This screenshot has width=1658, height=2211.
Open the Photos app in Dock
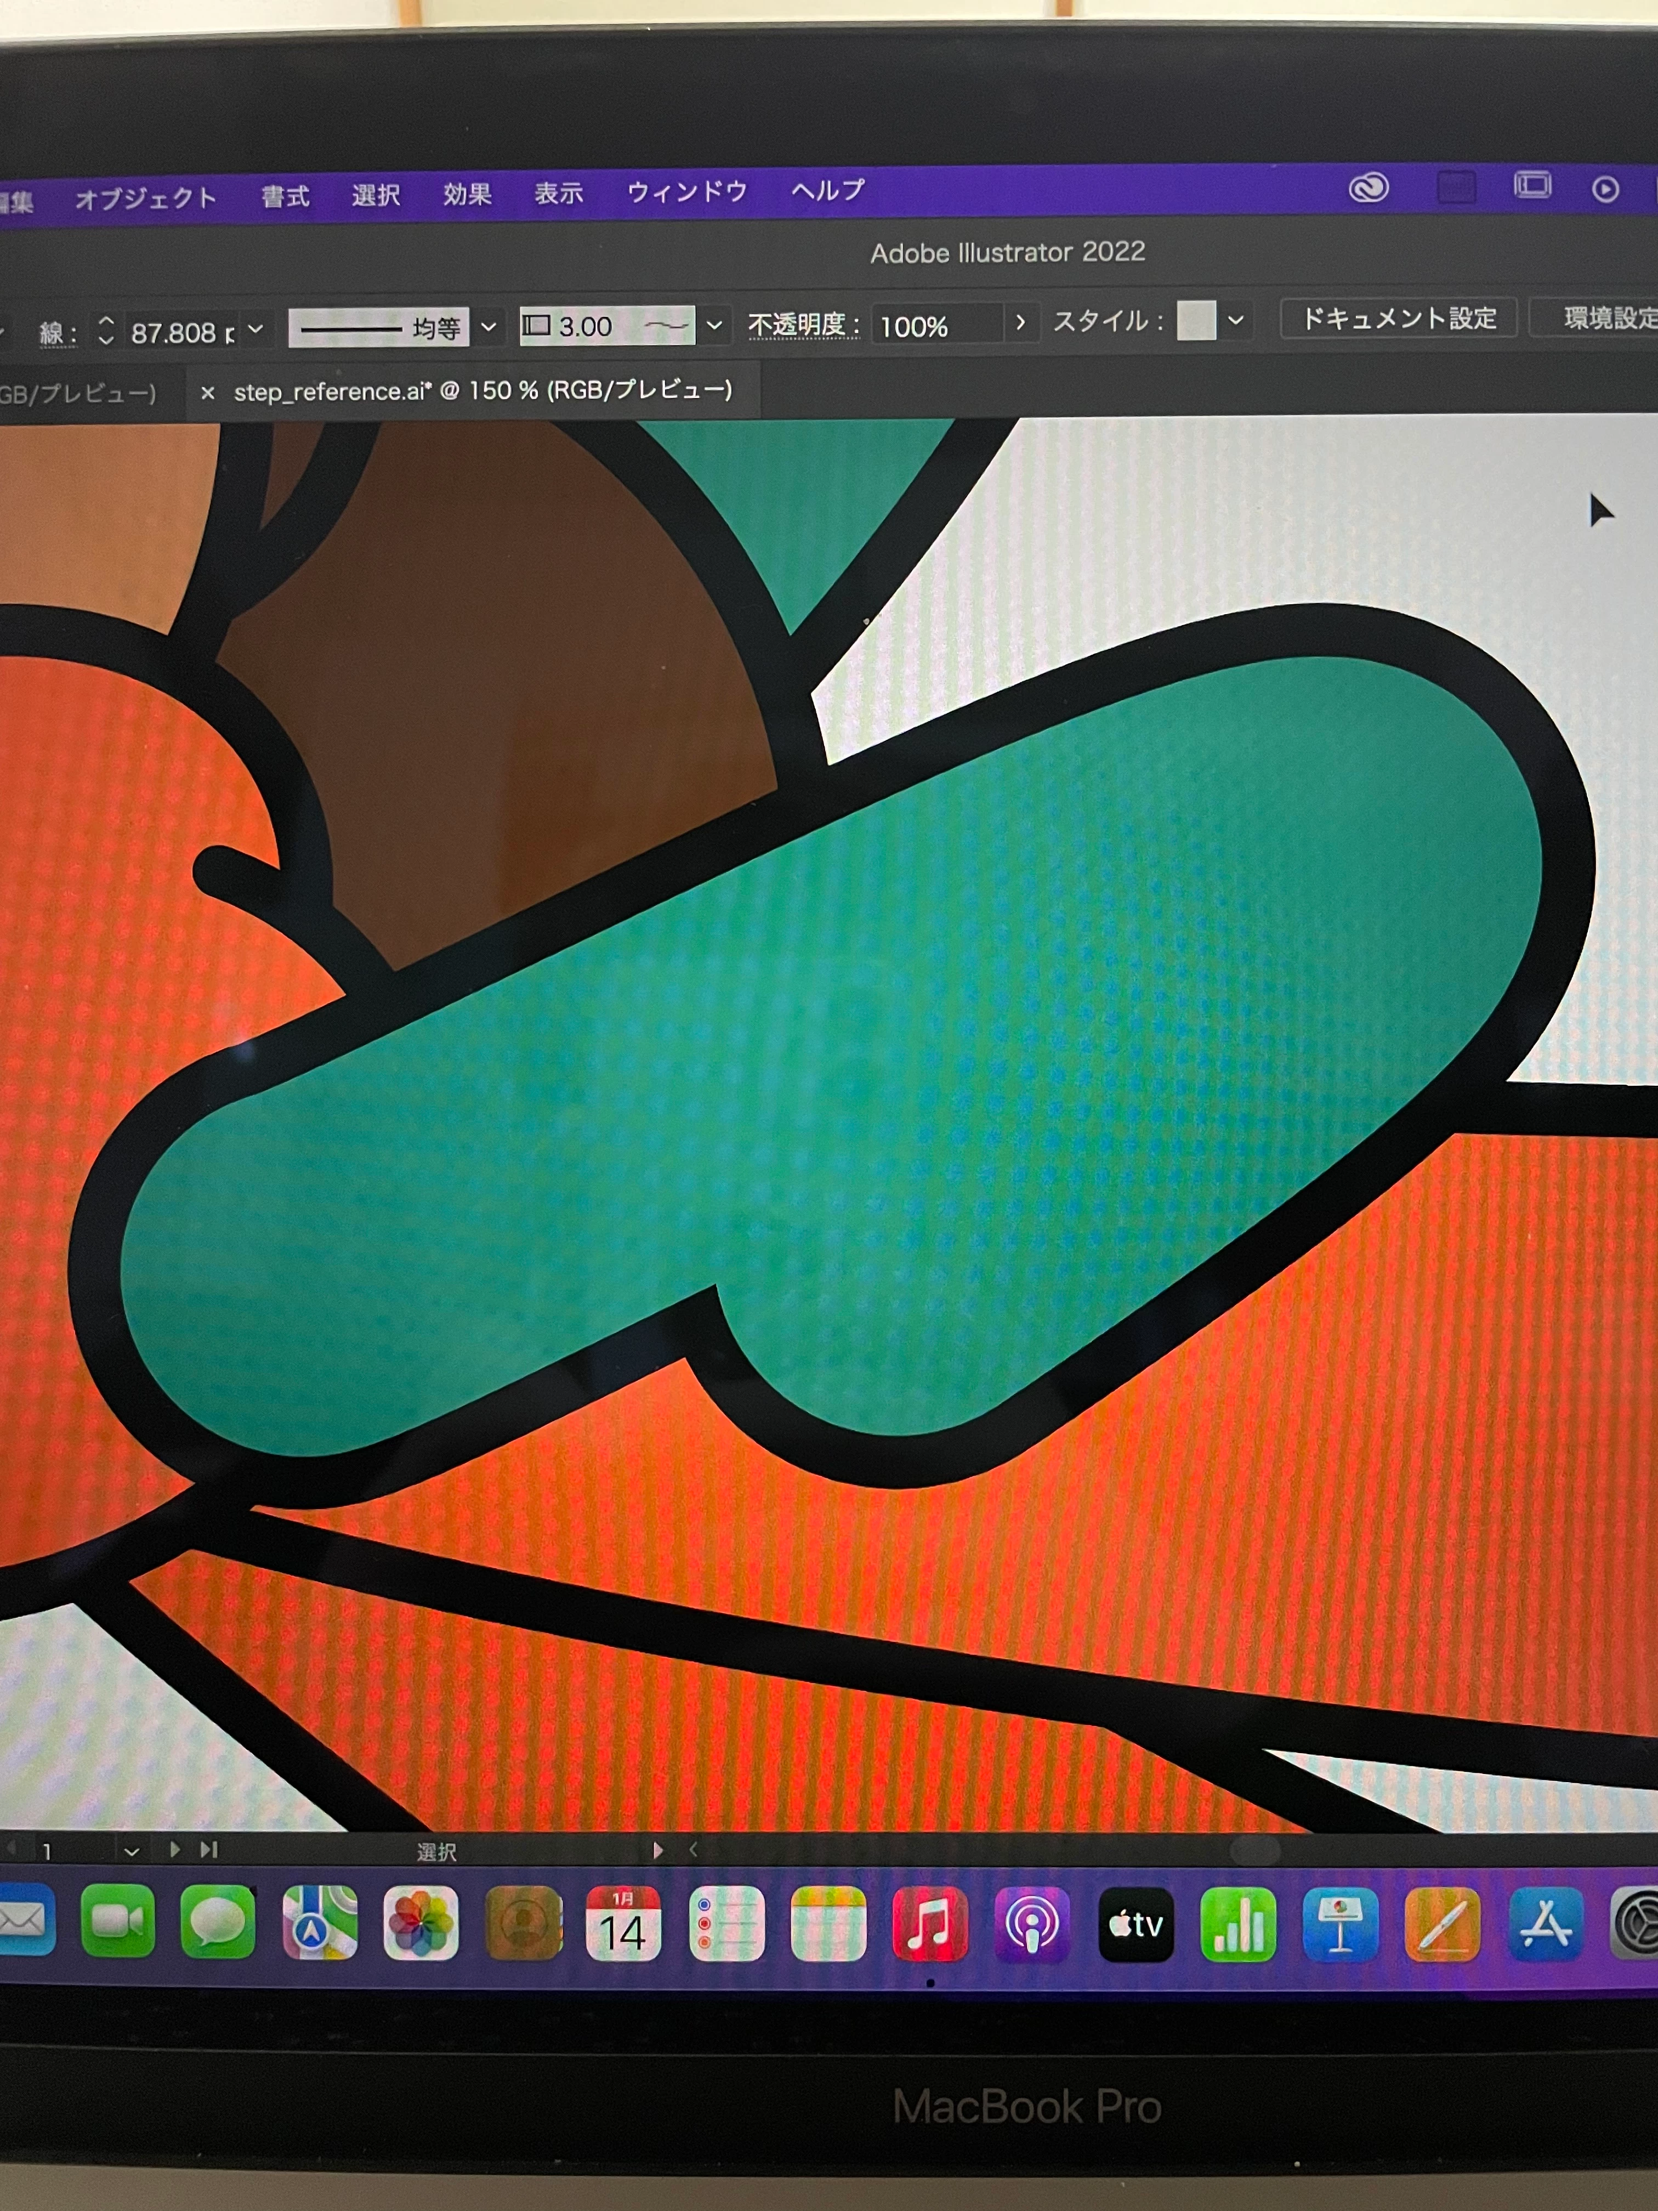tap(421, 1923)
